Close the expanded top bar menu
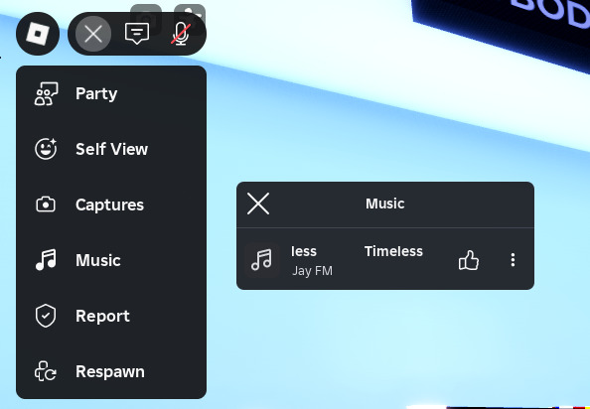Viewport: 590px width, 409px height. click(x=93, y=34)
